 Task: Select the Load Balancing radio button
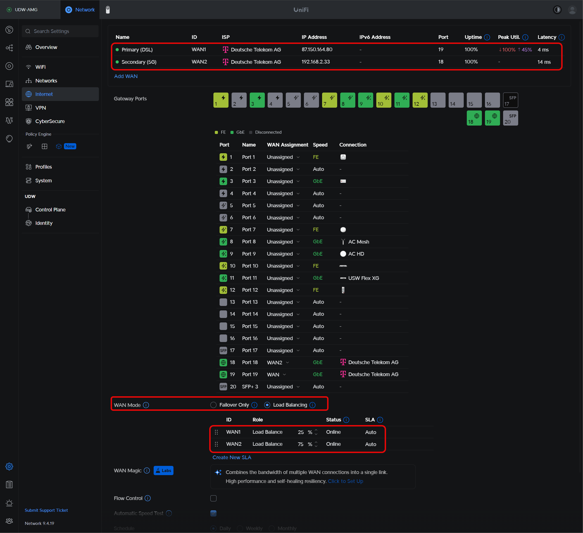point(267,405)
